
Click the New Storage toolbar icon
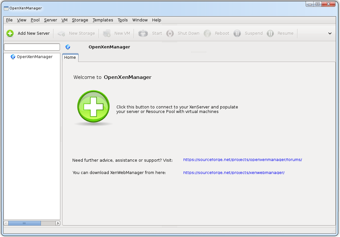point(61,33)
